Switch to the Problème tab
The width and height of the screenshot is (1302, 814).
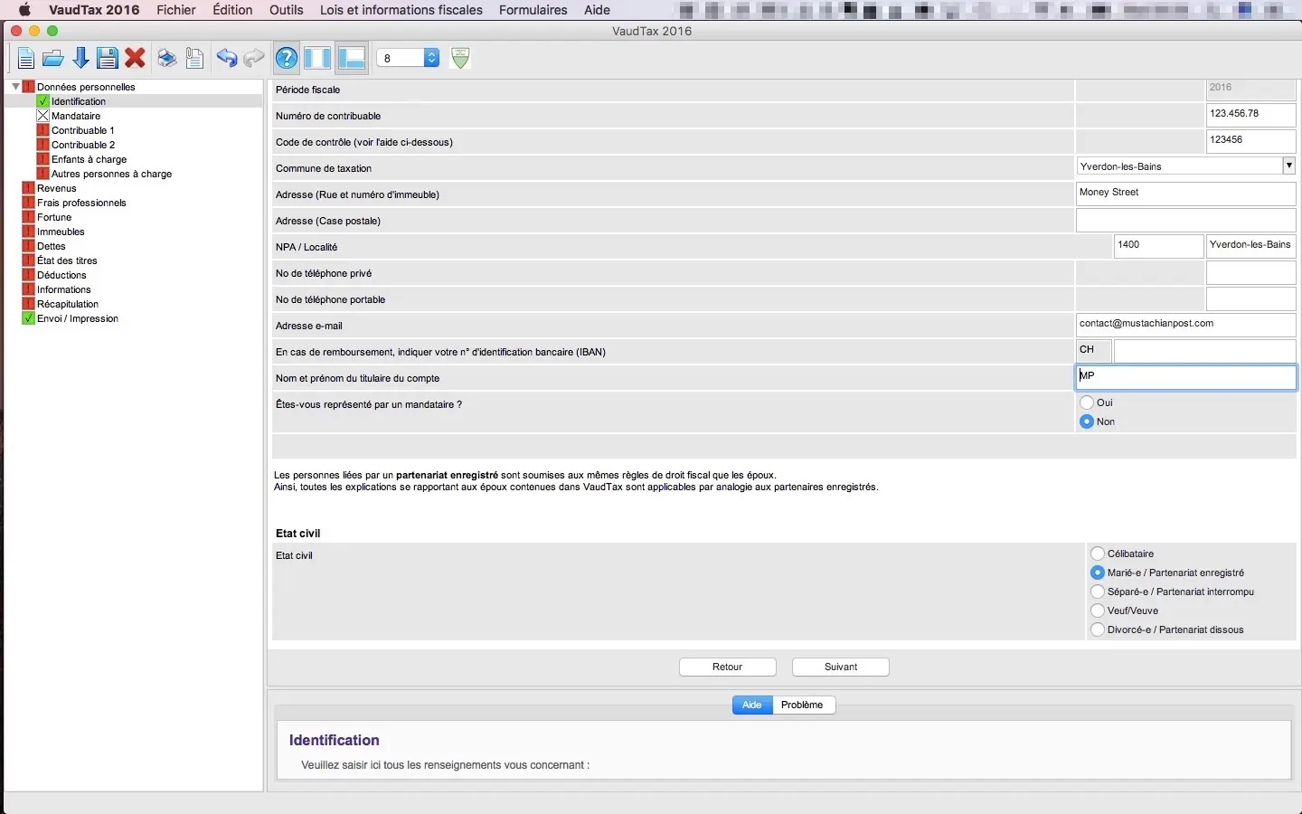(803, 705)
